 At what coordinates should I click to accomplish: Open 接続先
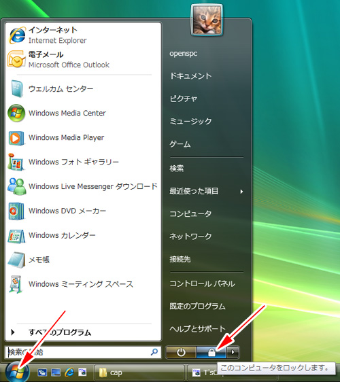(x=180, y=259)
